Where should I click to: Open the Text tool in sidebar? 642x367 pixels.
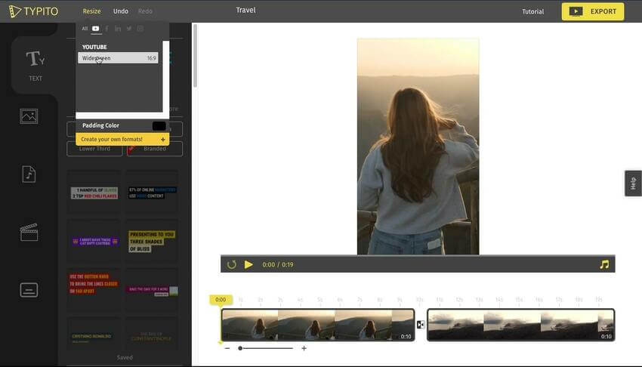click(x=35, y=65)
